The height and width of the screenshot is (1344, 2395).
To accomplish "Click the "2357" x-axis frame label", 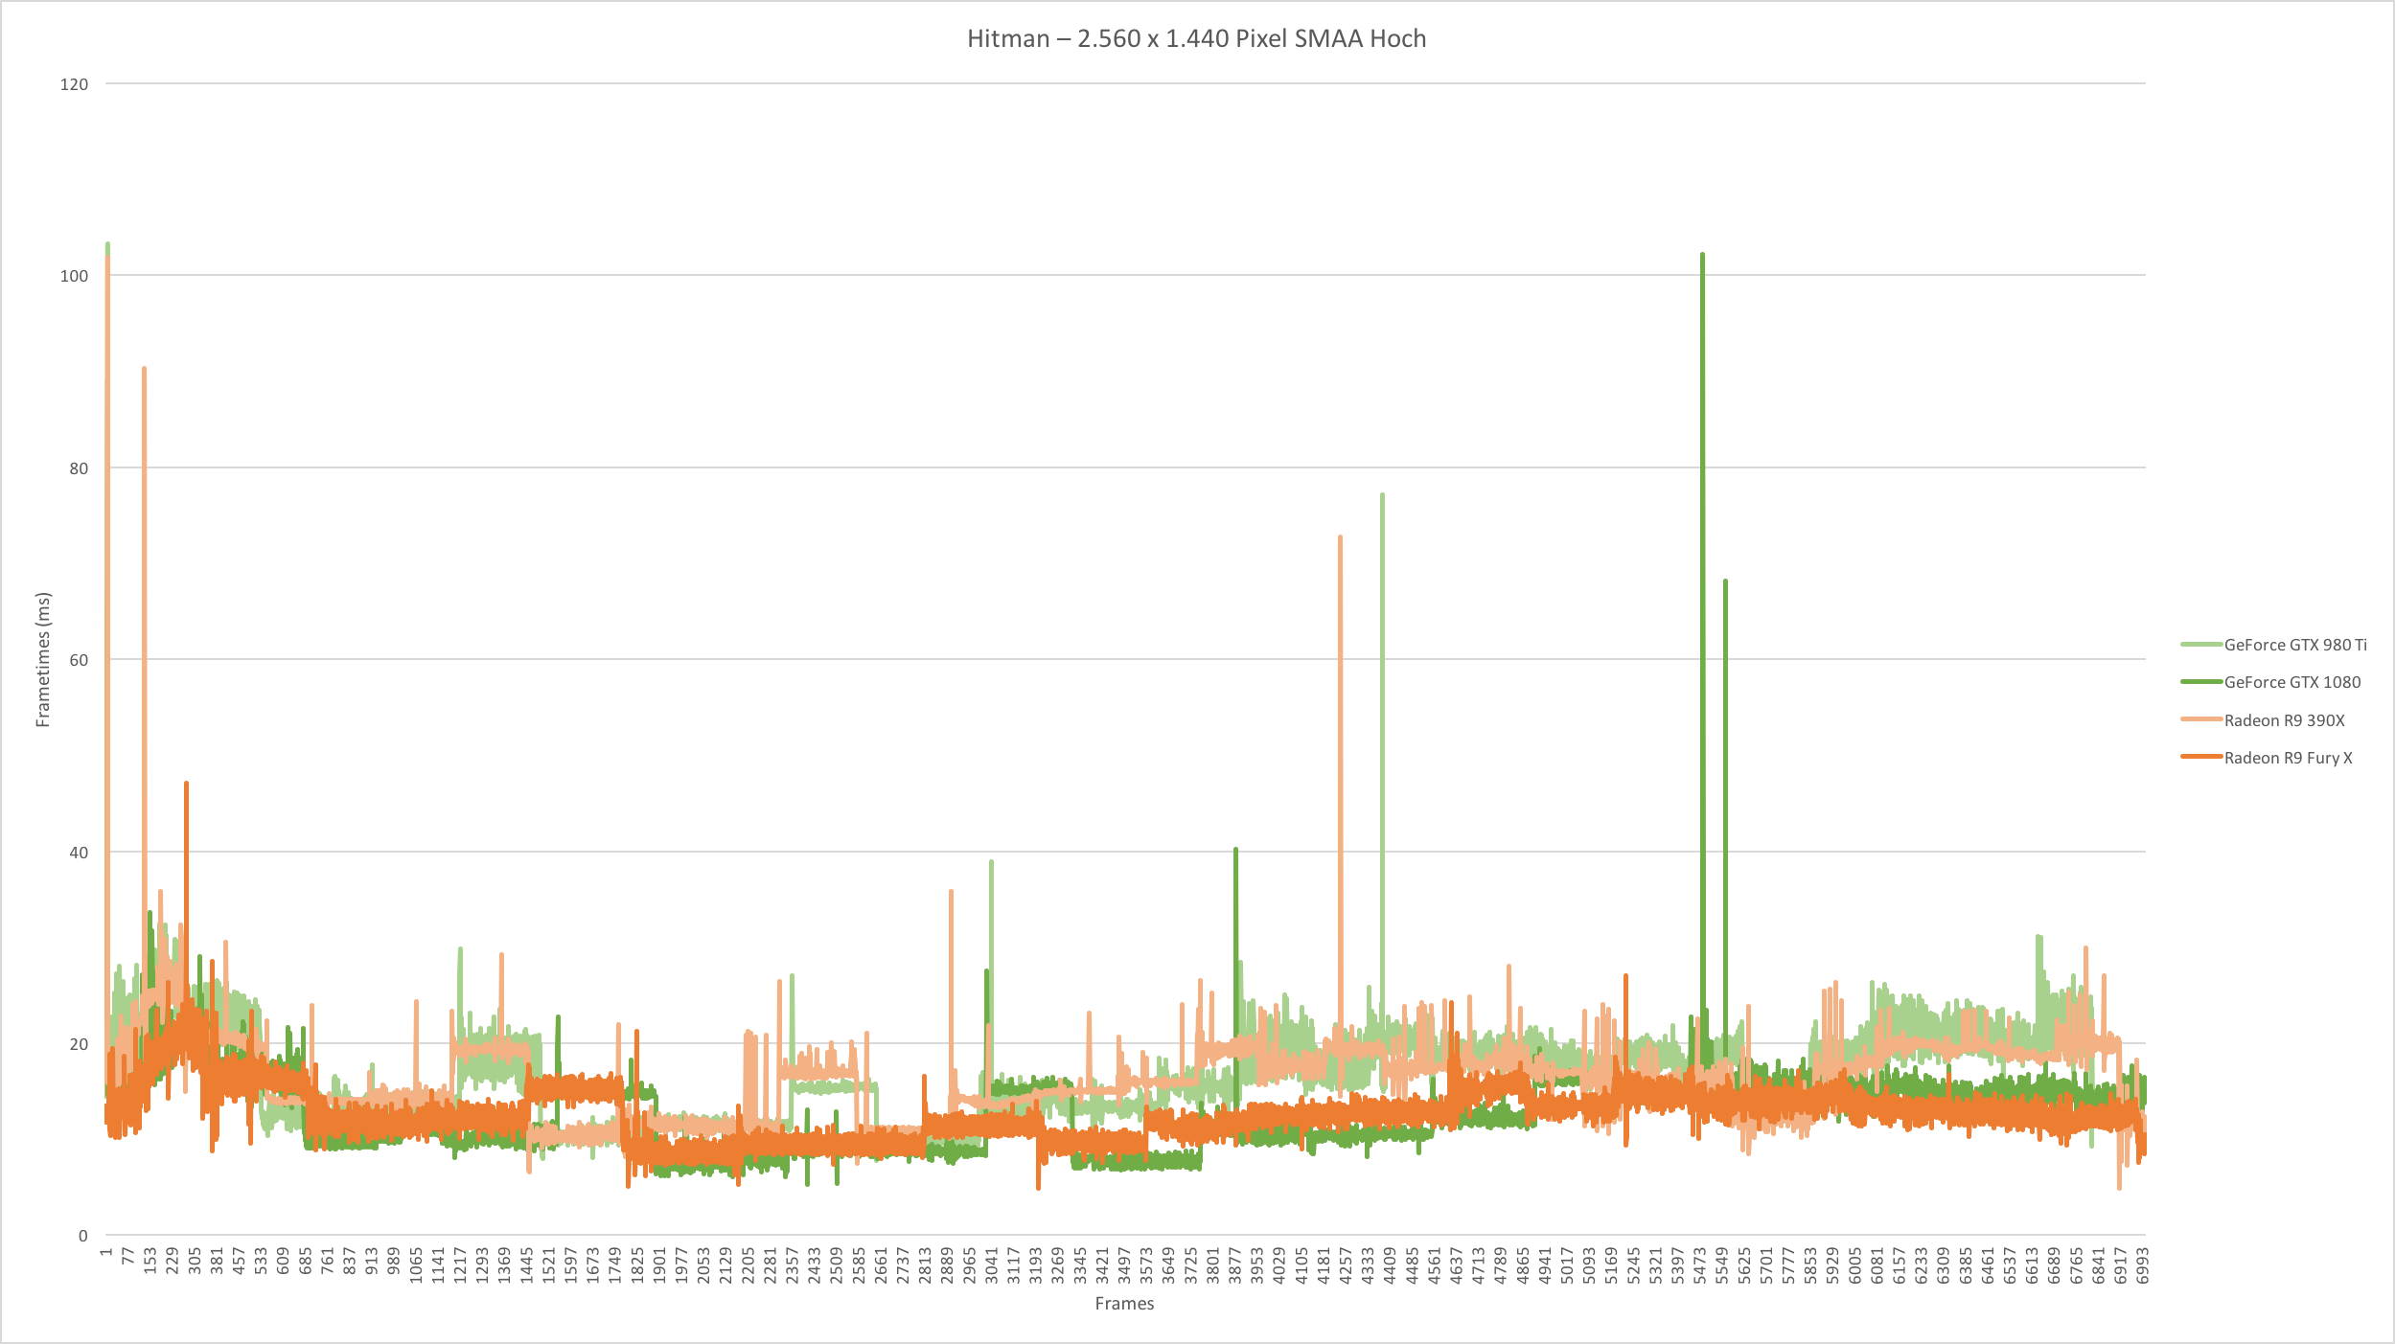I will click(793, 1264).
